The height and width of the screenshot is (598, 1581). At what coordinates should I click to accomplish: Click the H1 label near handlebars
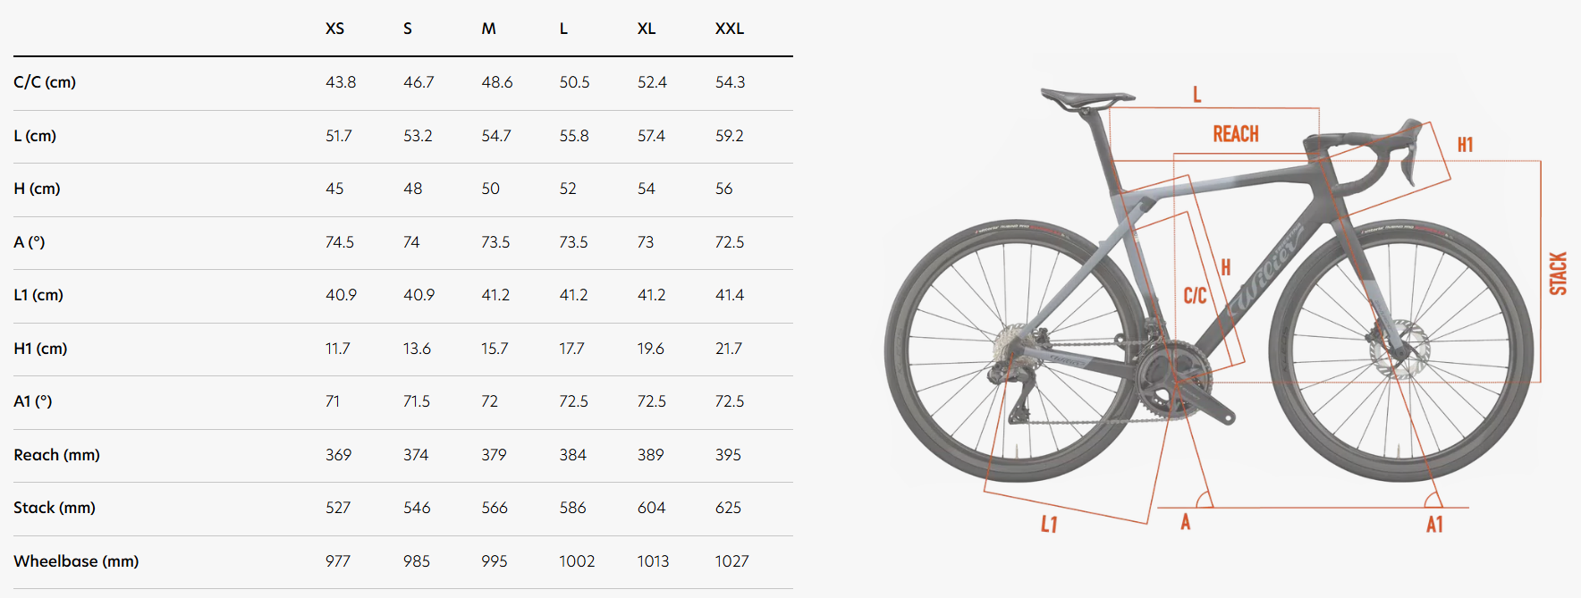(1465, 145)
